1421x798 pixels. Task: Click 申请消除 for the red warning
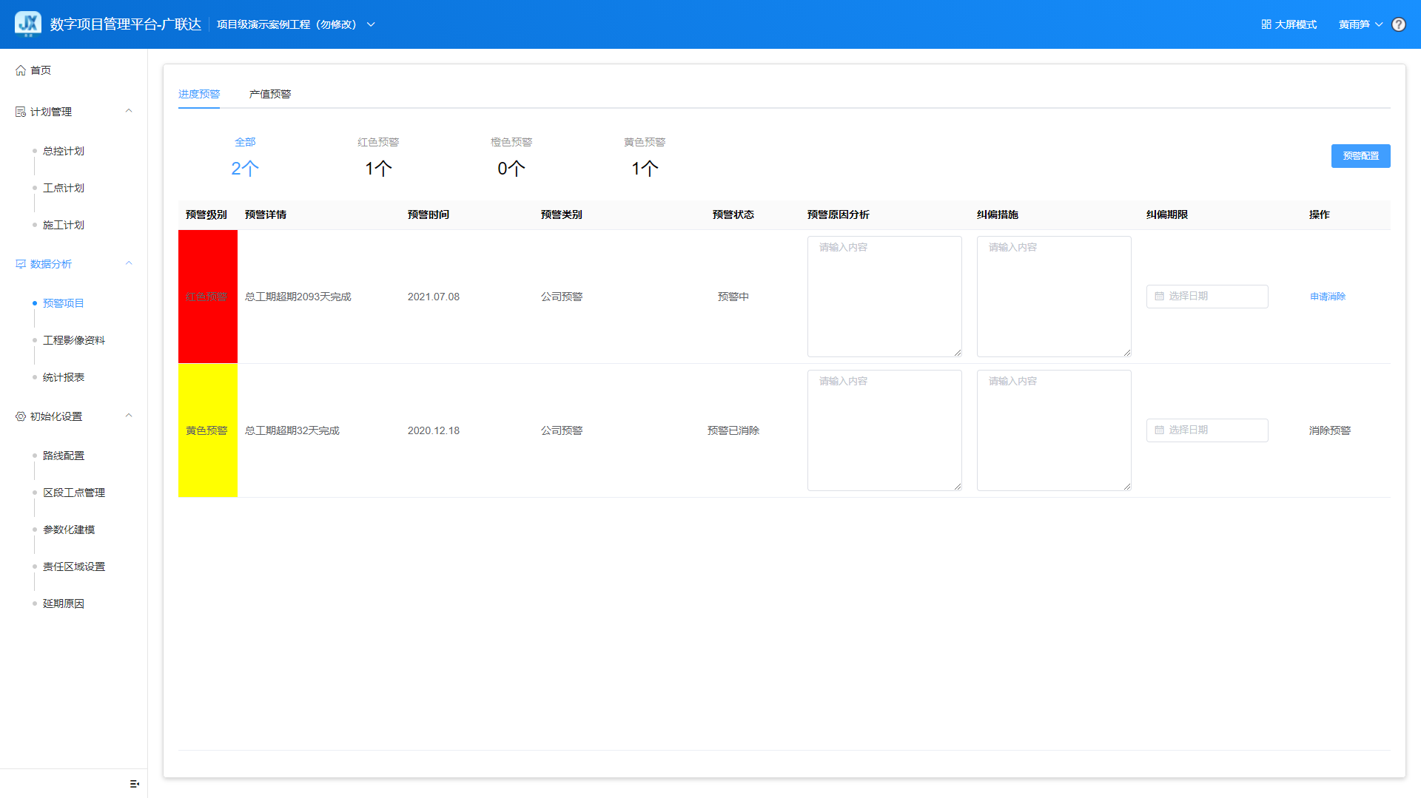(x=1327, y=297)
